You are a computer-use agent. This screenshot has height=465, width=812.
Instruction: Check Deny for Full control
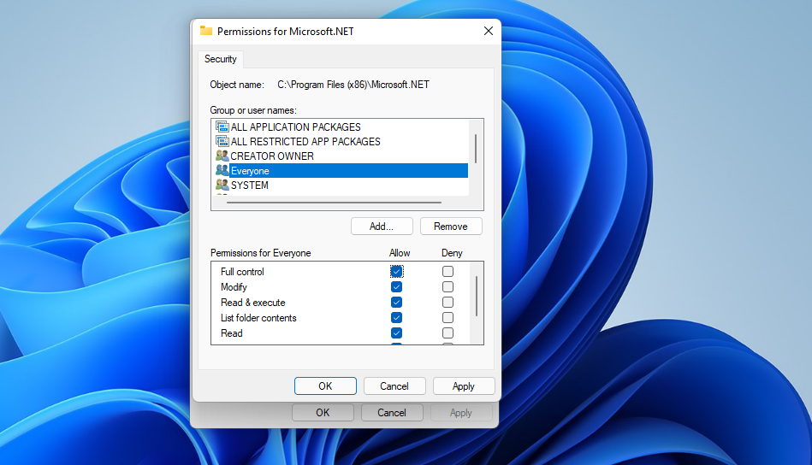pos(448,271)
